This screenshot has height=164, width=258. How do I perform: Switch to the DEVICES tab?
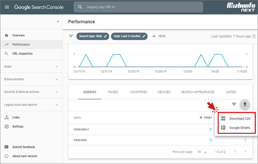coord(164,92)
